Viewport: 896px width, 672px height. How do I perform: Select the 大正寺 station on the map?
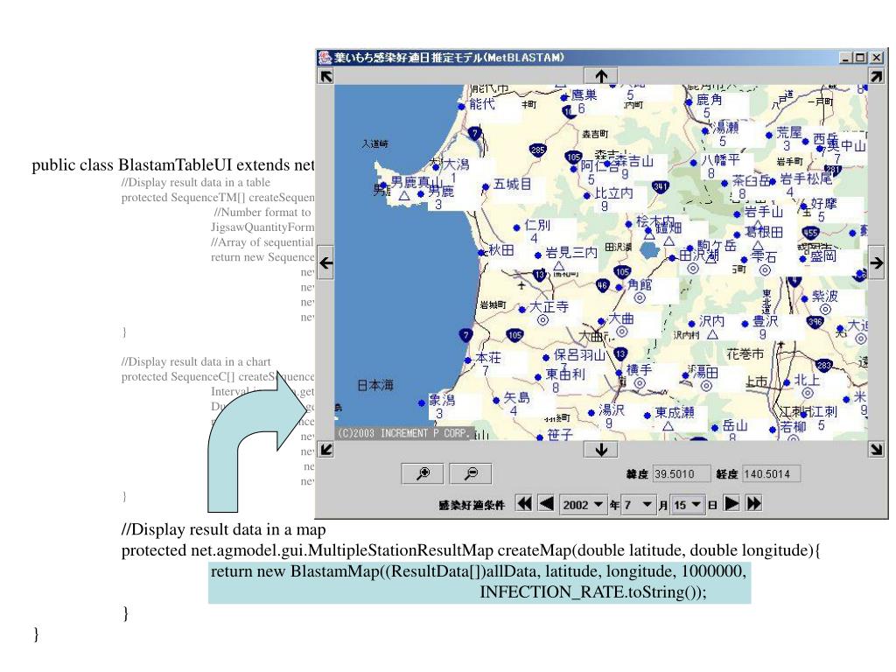tap(521, 309)
